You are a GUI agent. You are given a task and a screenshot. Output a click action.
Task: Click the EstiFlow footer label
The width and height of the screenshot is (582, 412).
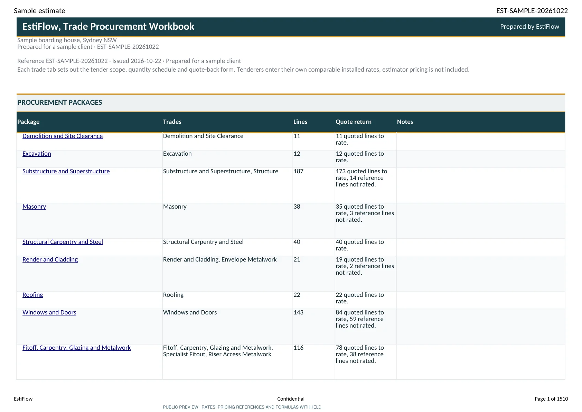tap(23, 399)
